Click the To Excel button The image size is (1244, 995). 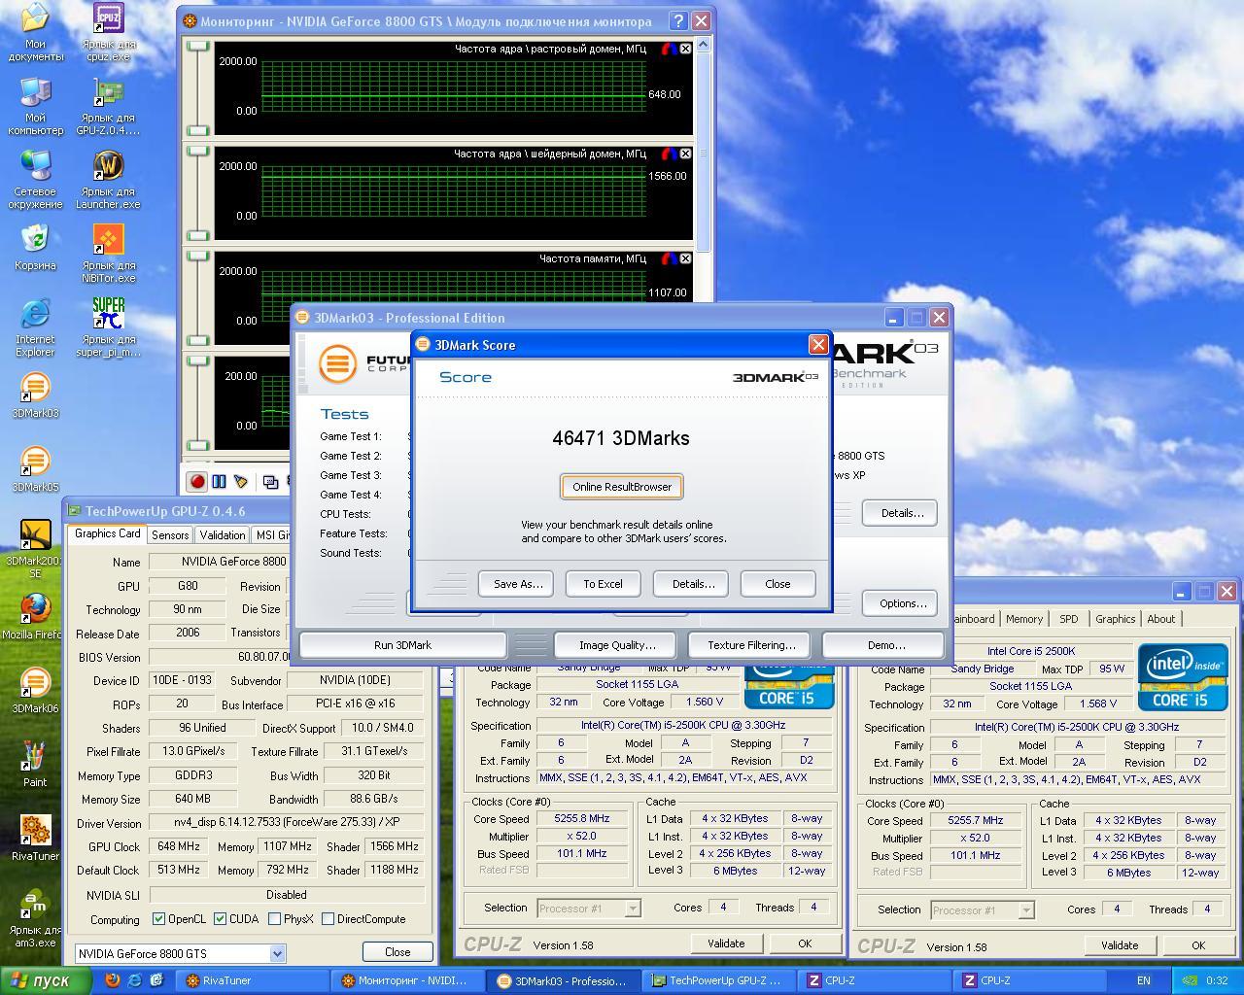(603, 584)
